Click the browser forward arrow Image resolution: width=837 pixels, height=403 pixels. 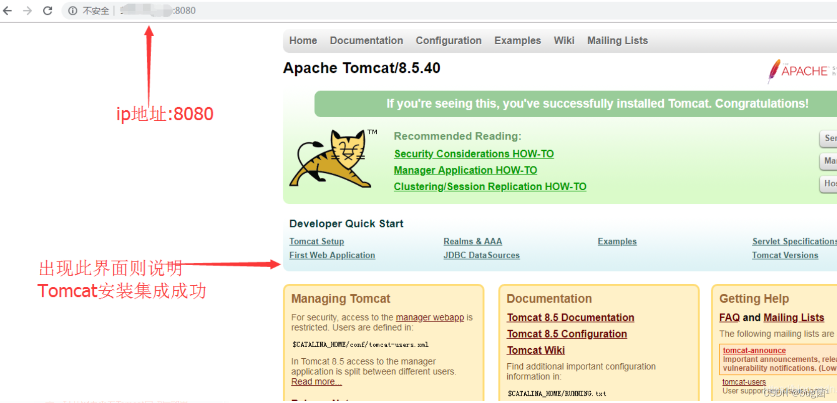pos(27,11)
